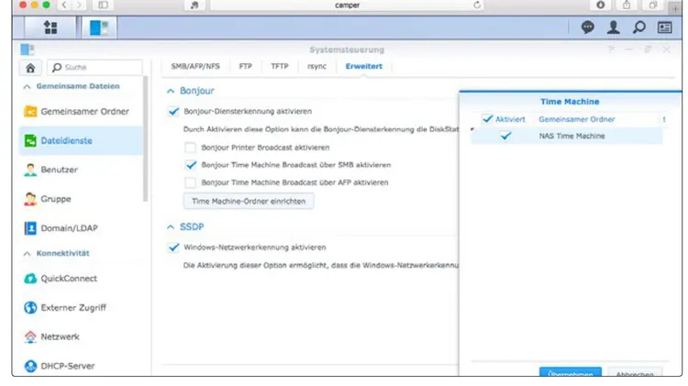Click the Time Machine dialog title
This screenshot has width=688, height=386.
pos(570,102)
